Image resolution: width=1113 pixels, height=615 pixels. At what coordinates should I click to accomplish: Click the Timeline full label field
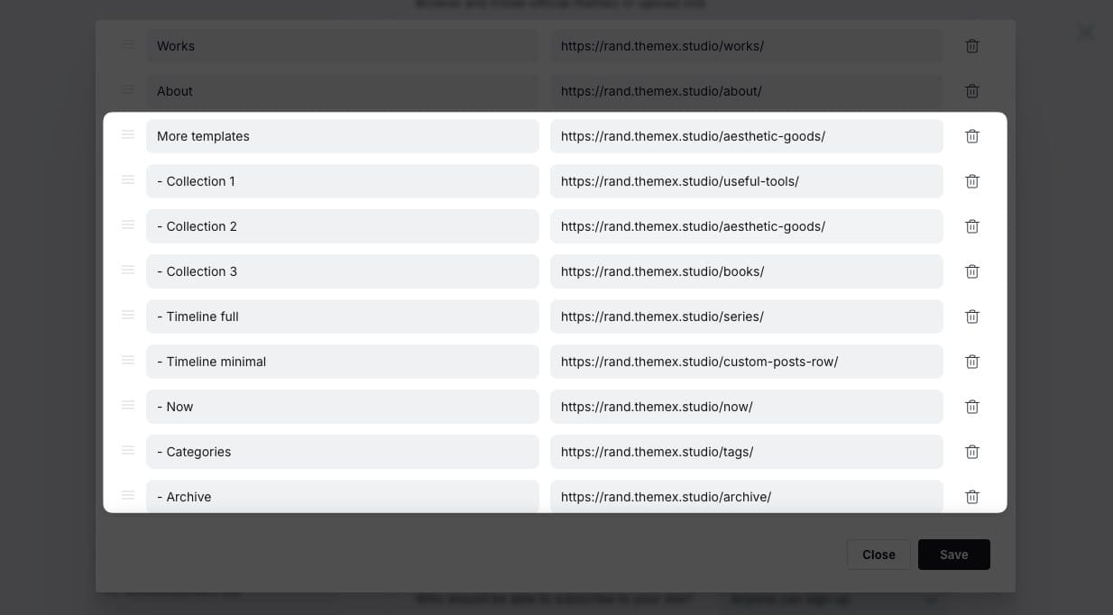pos(342,317)
